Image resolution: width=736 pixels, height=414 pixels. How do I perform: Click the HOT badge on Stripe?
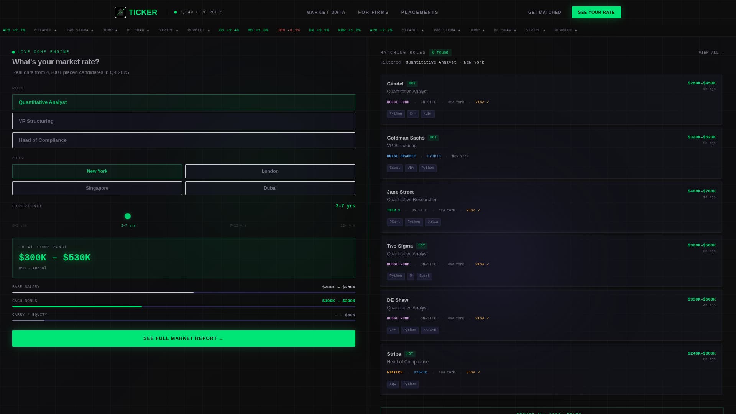[x=409, y=354]
